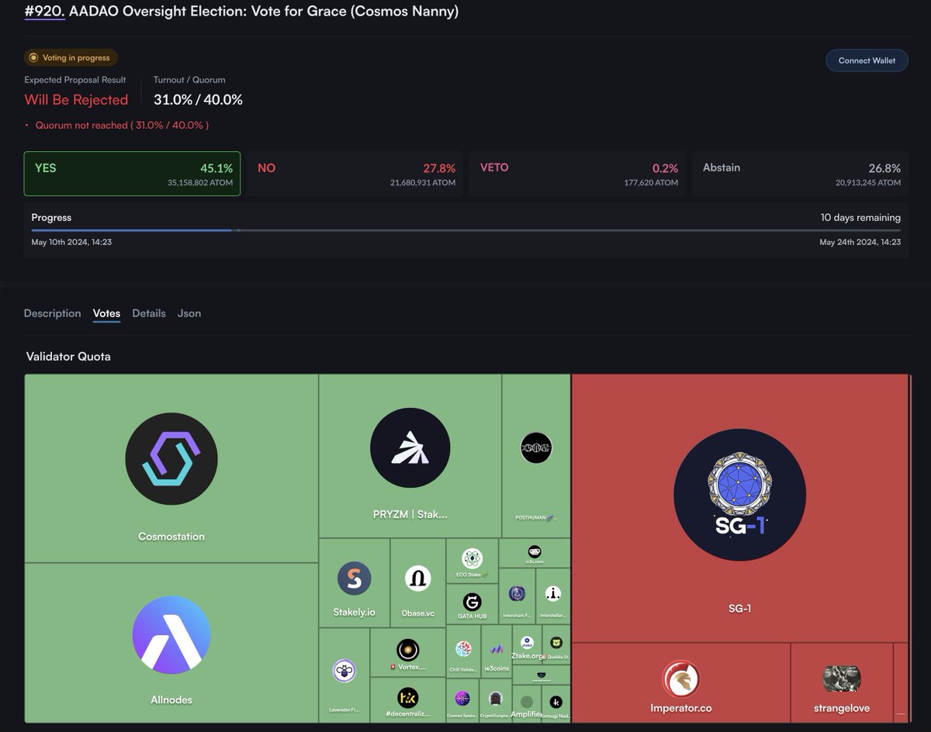Open the Cosmos Spaces validator tile
The image size is (931, 732).
(x=462, y=701)
